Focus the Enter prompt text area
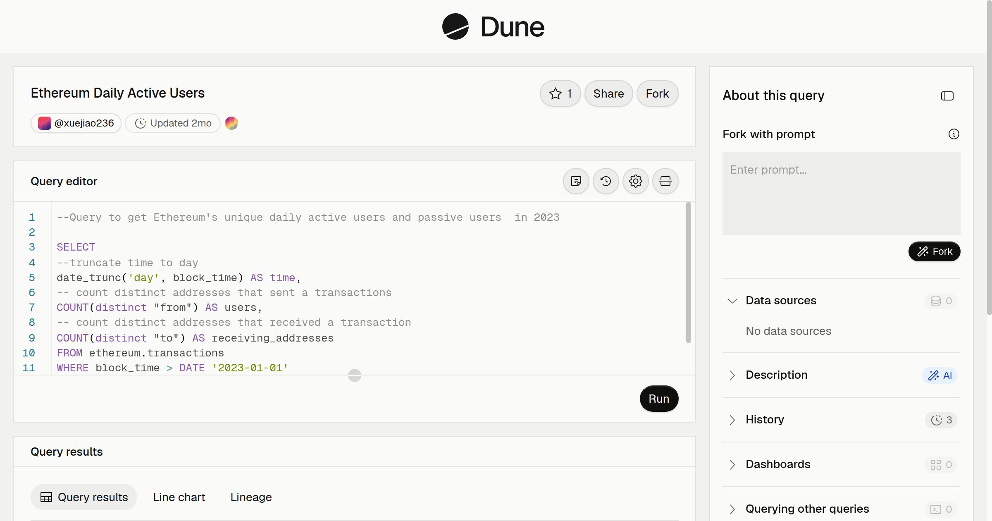Screen dimensions: 992x521 point(841,194)
